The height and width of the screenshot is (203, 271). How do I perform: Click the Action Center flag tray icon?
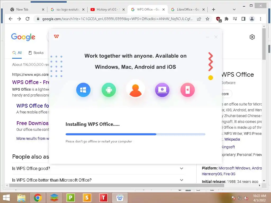pos(233,198)
